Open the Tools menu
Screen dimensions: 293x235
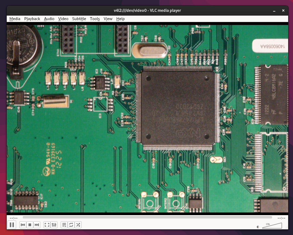pos(95,19)
